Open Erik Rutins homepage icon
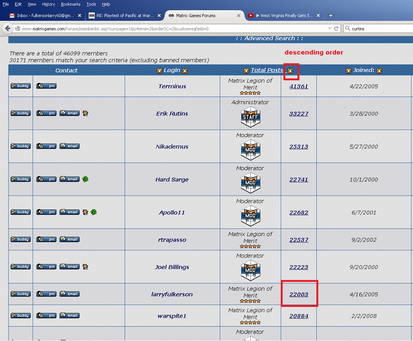413x341 pixels. pos(85,113)
